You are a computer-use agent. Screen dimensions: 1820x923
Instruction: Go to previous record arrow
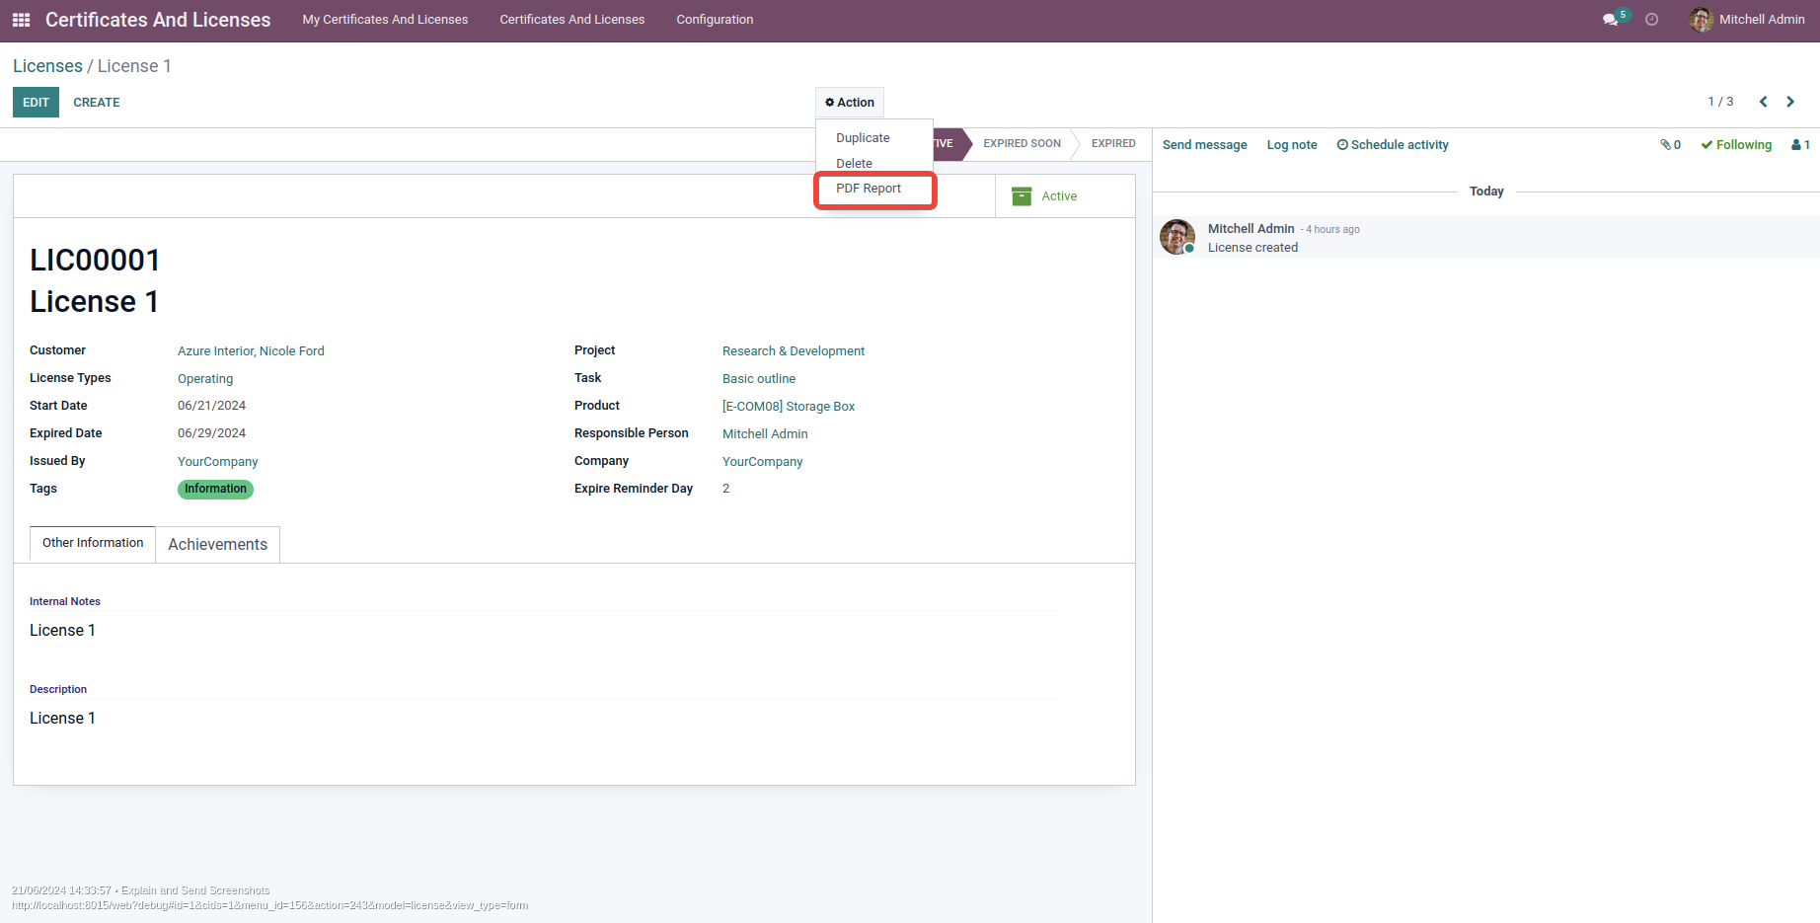(1764, 102)
